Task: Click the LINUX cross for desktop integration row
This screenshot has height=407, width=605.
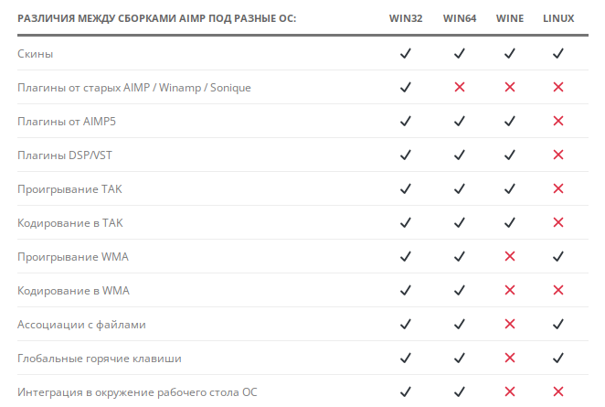Action: (x=558, y=392)
